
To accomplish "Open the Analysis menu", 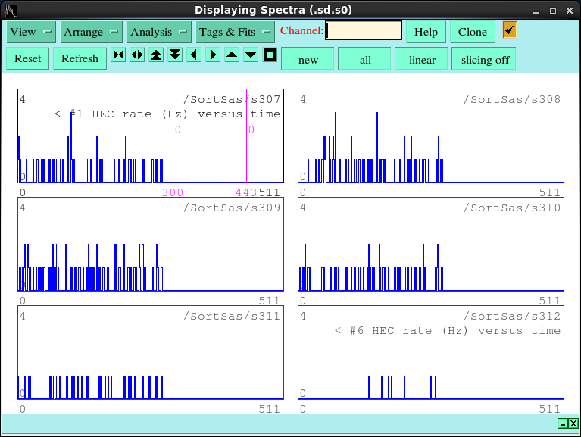I will click(158, 32).
